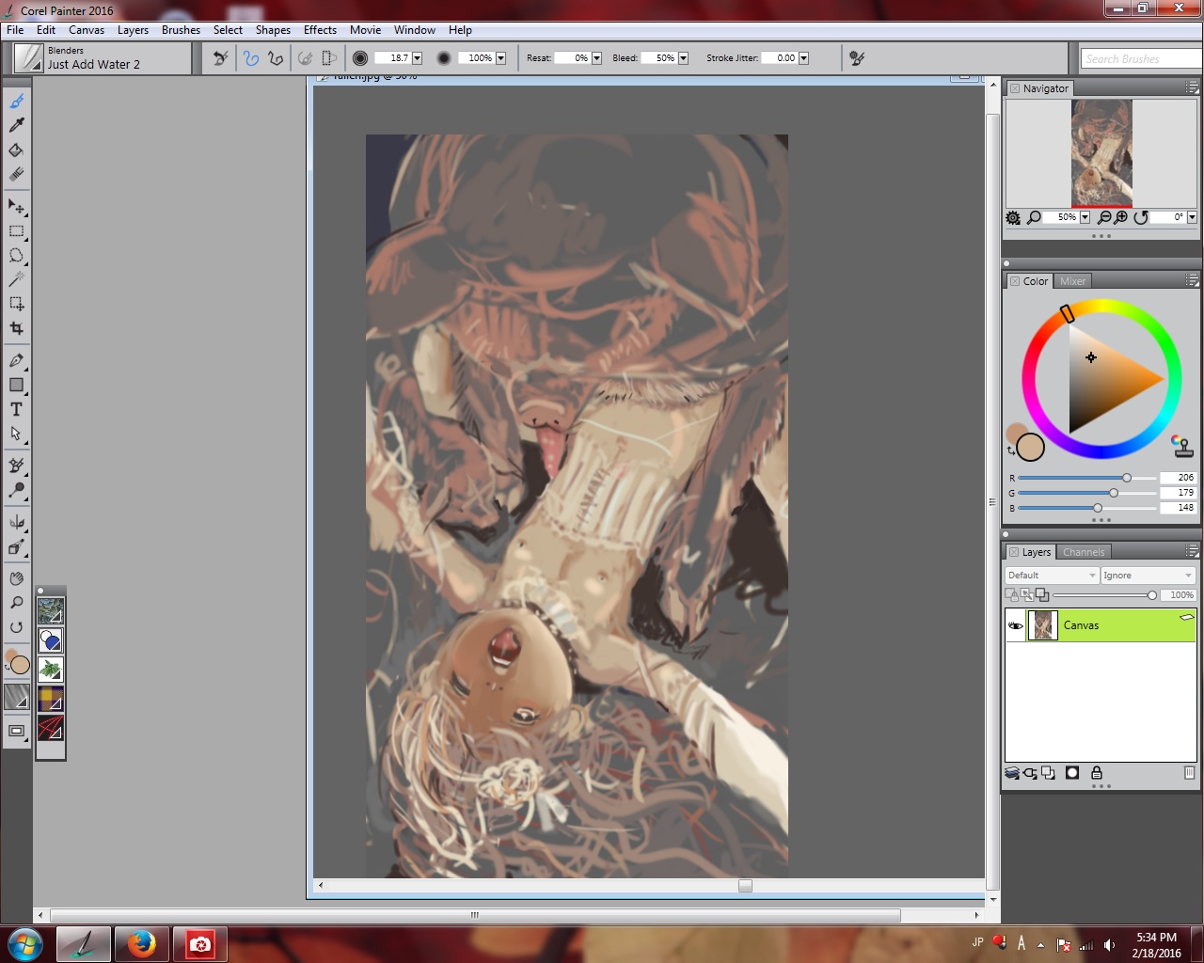Screen dimensions: 1204x963
Task: Select straight-line strokes mode
Action: coord(276,58)
